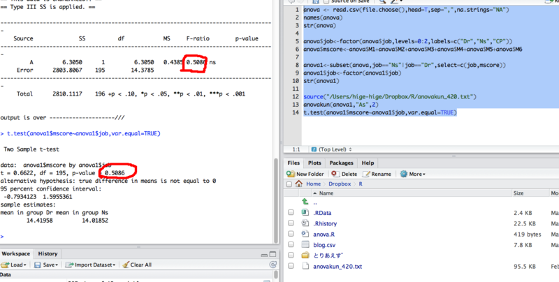Click the とりあえず folder icon
The image size is (559, 282).
click(x=305, y=255)
